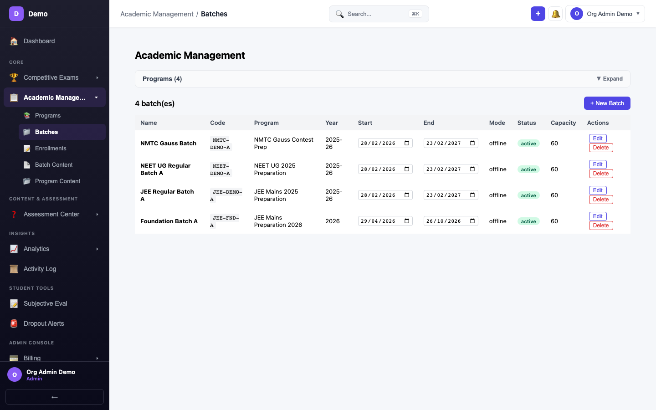Open Batch Content in sidebar
Viewport: 656px width, 410px height.
(x=62, y=165)
